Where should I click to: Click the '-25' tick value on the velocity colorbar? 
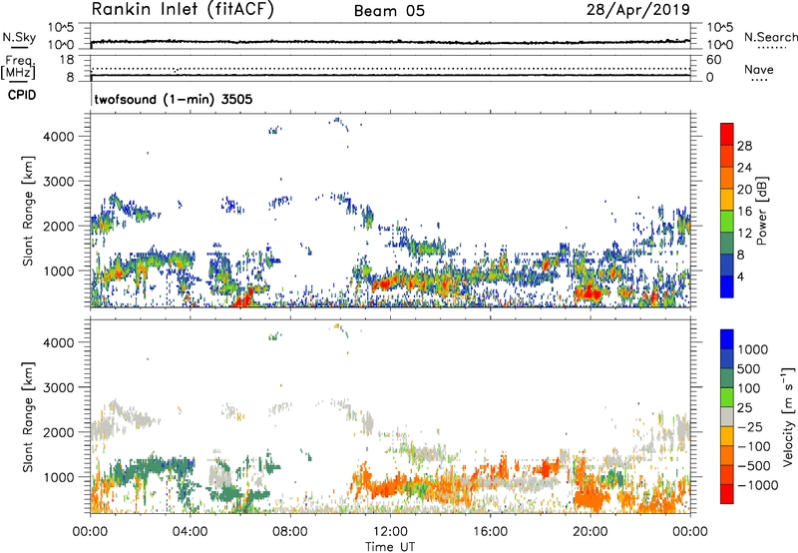(x=751, y=427)
